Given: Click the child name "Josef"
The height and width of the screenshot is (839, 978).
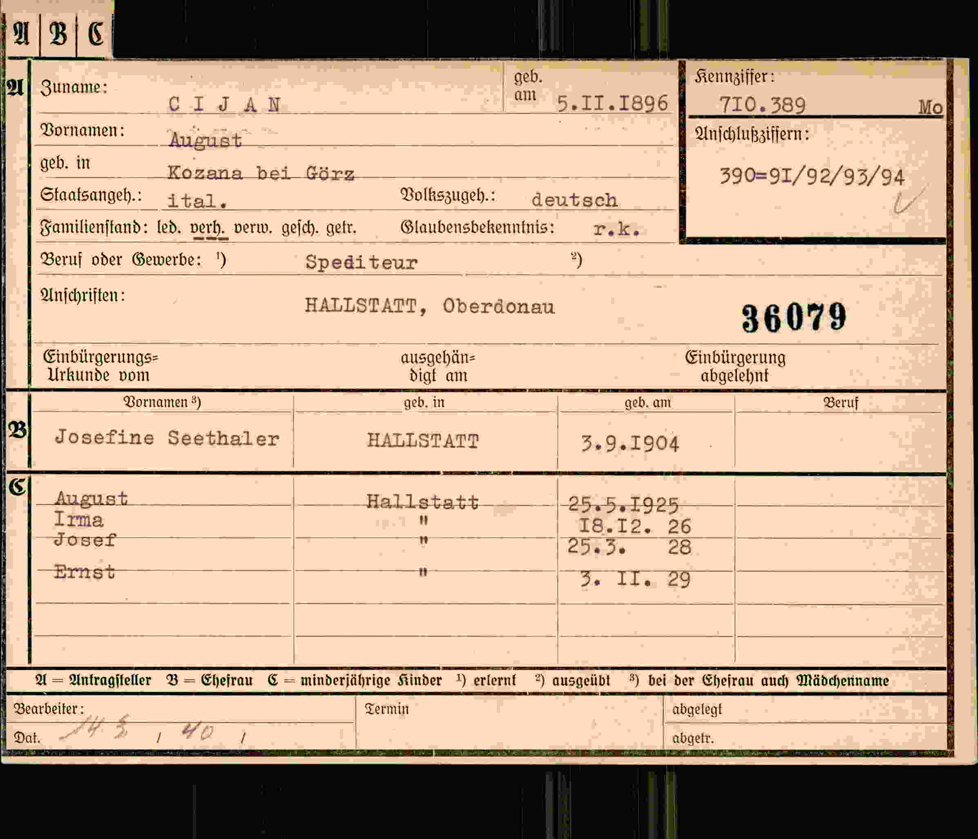Looking at the screenshot, I should click(x=85, y=540).
